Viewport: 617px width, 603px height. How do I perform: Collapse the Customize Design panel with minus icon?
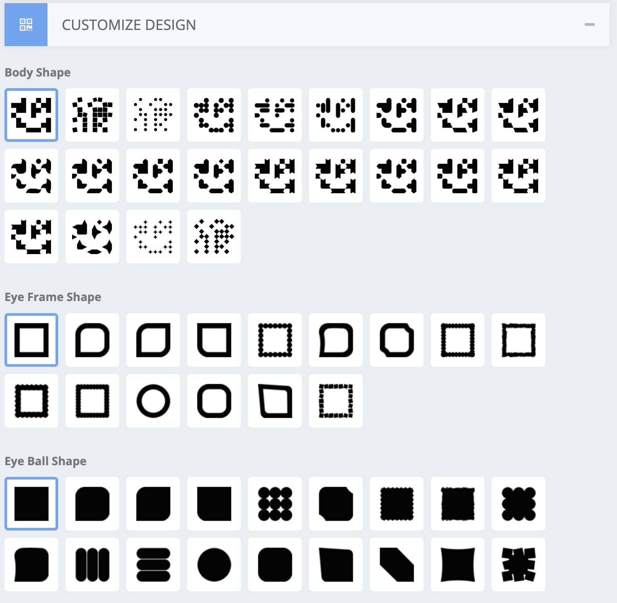(x=590, y=25)
